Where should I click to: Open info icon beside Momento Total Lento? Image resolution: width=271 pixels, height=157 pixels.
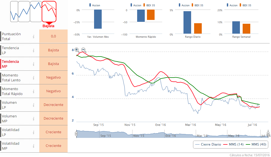pyautogui.click(x=34, y=78)
